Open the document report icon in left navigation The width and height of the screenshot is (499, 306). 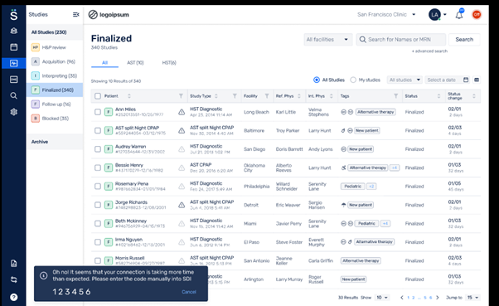(x=14, y=264)
